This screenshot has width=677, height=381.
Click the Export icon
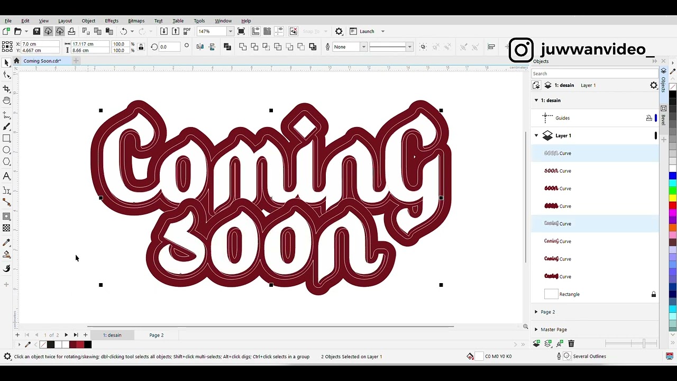point(176,32)
